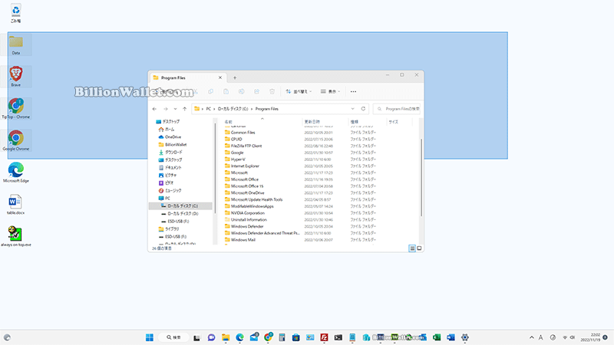Open Excel from the taskbar
The image size is (614, 345).
(x=437, y=337)
